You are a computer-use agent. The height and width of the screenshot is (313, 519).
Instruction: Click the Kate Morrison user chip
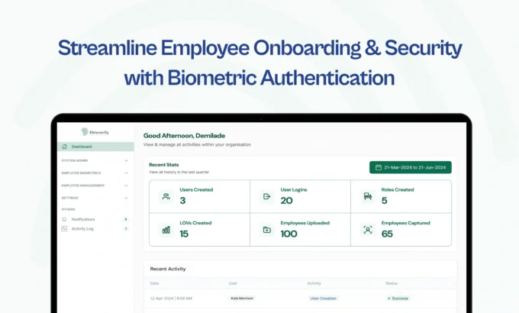[x=242, y=298]
